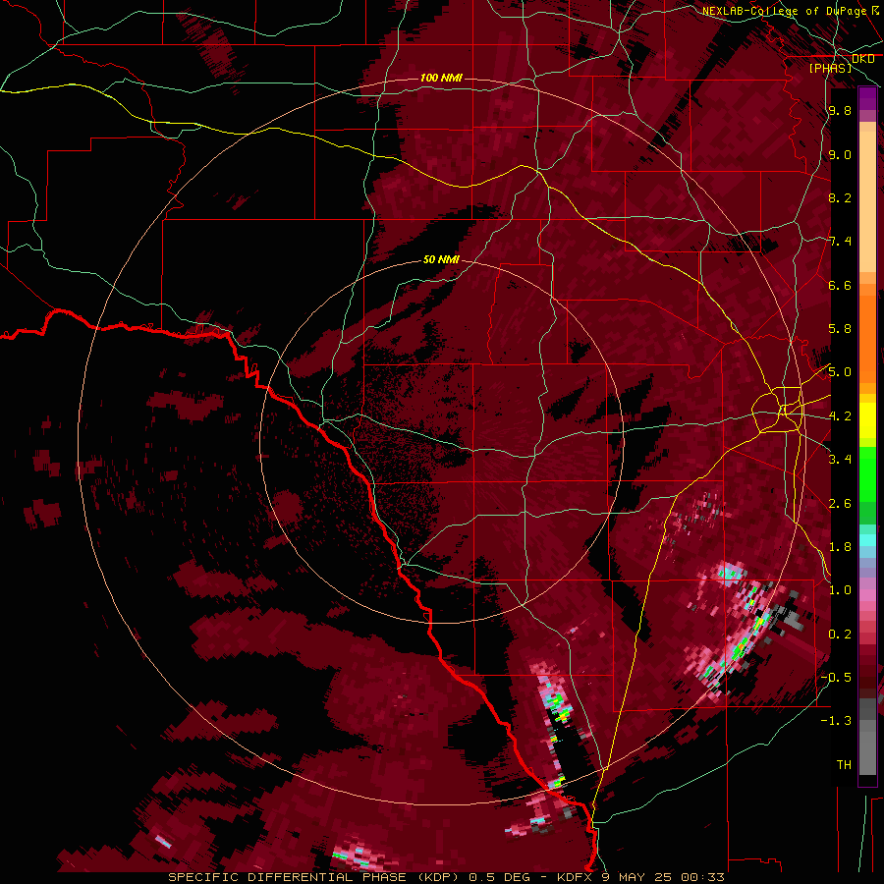Image resolution: width=884 pixels, height=884 pixels.
Task: Click the 2.6 value on the scale
Action: click(840, 504)
